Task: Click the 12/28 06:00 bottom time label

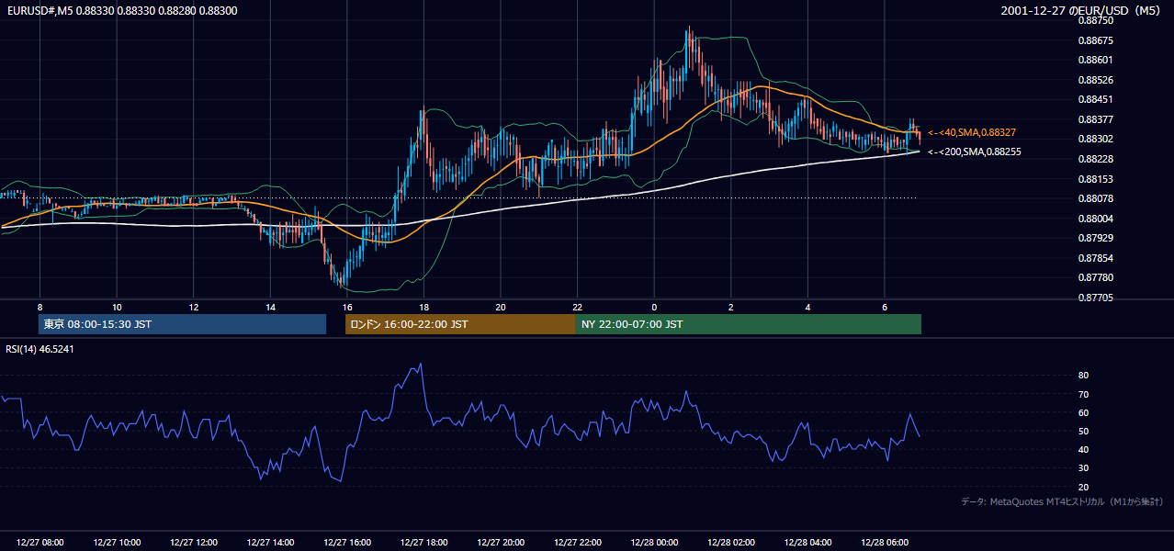Action: 885,543
